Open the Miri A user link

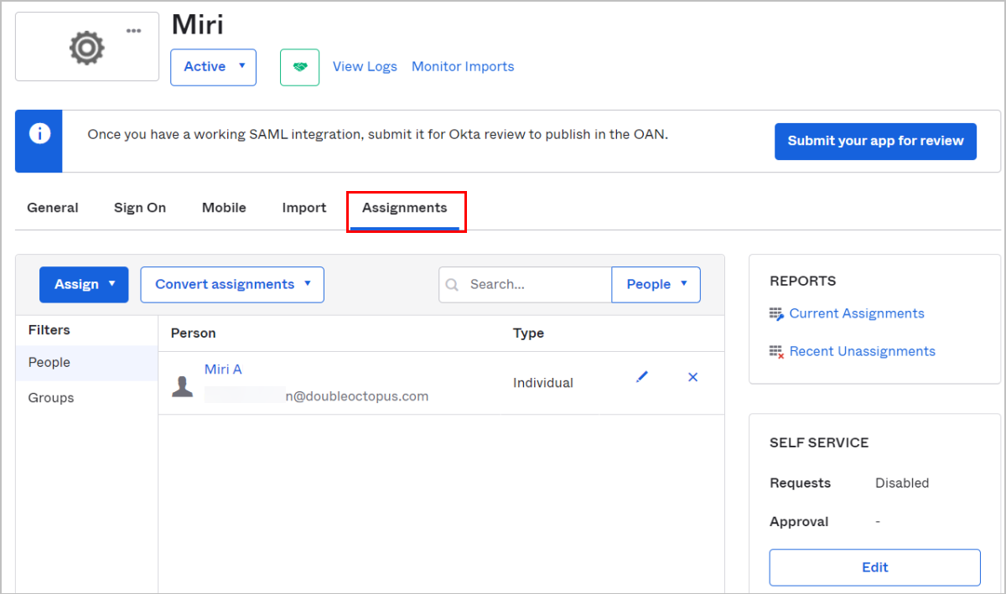click(x=223, y=369)
